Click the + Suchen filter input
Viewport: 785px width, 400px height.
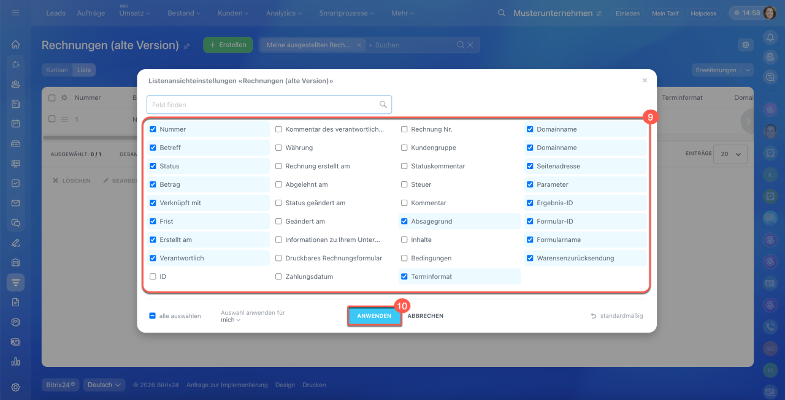[411, 45]
